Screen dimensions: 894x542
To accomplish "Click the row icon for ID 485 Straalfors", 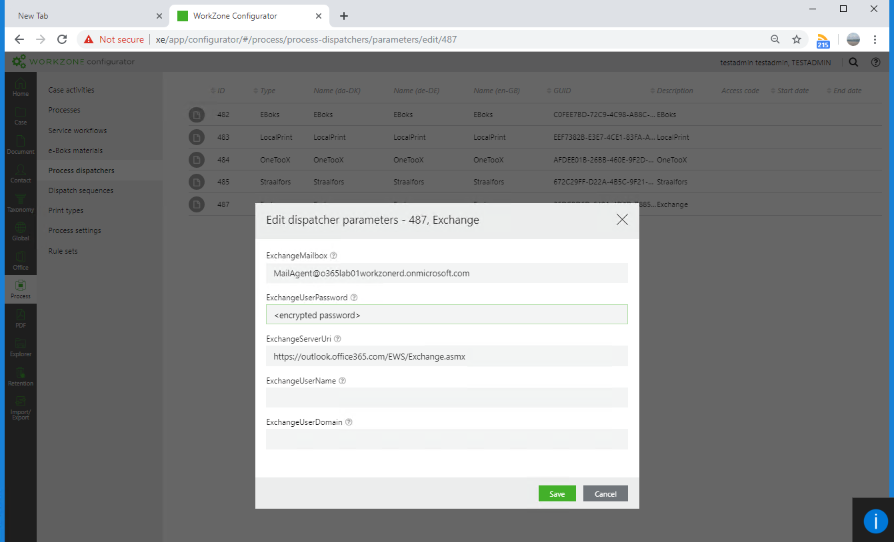I will (x=196, y=182).
